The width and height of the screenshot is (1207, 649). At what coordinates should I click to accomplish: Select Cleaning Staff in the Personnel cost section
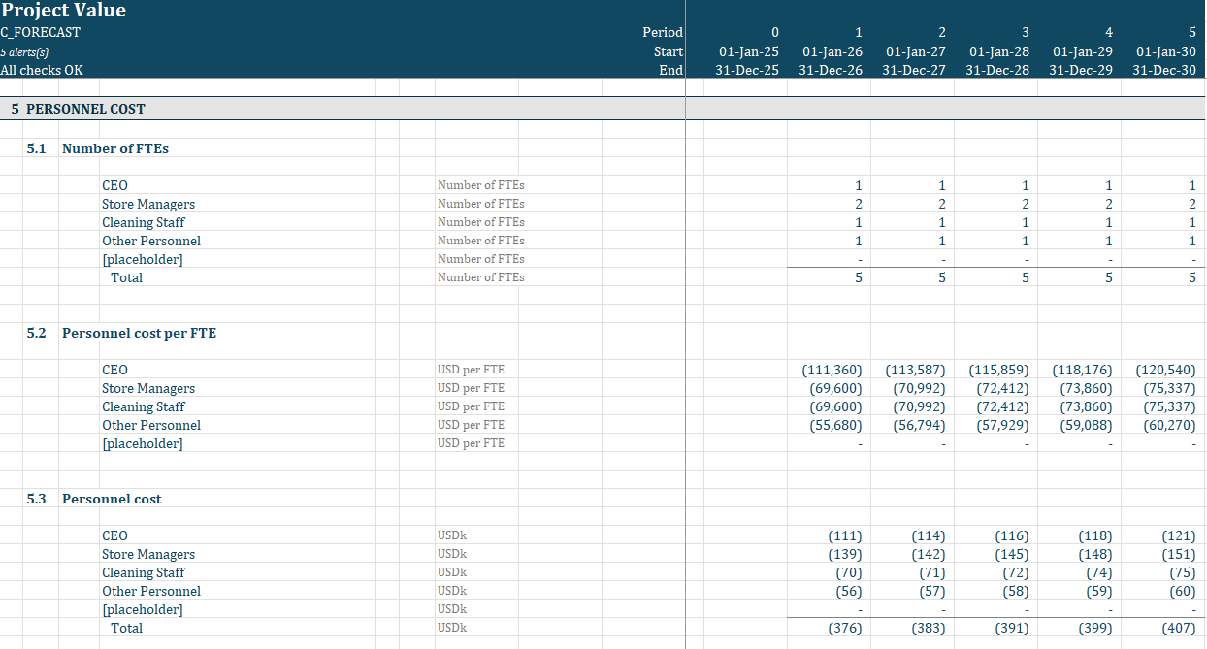(x=144, y=572)
